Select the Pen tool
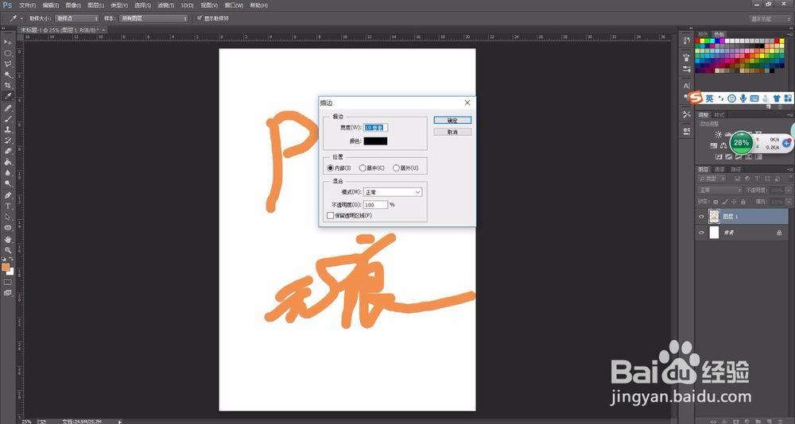 tap(8, 195)
